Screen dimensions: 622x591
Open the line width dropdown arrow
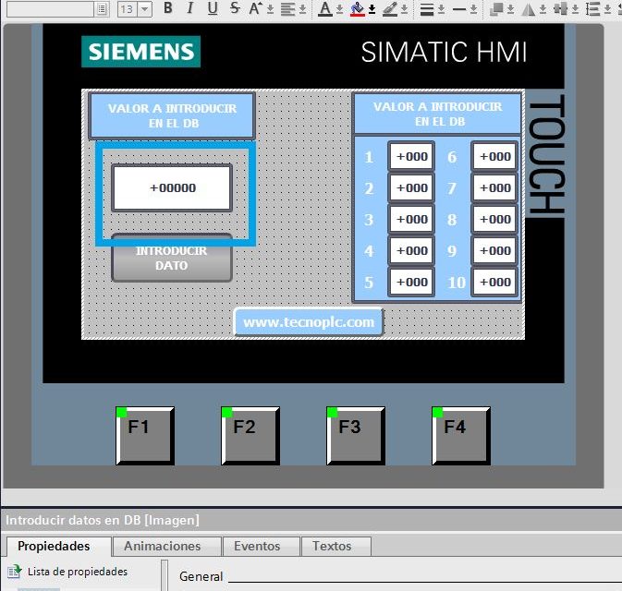(x=441, y=9)
